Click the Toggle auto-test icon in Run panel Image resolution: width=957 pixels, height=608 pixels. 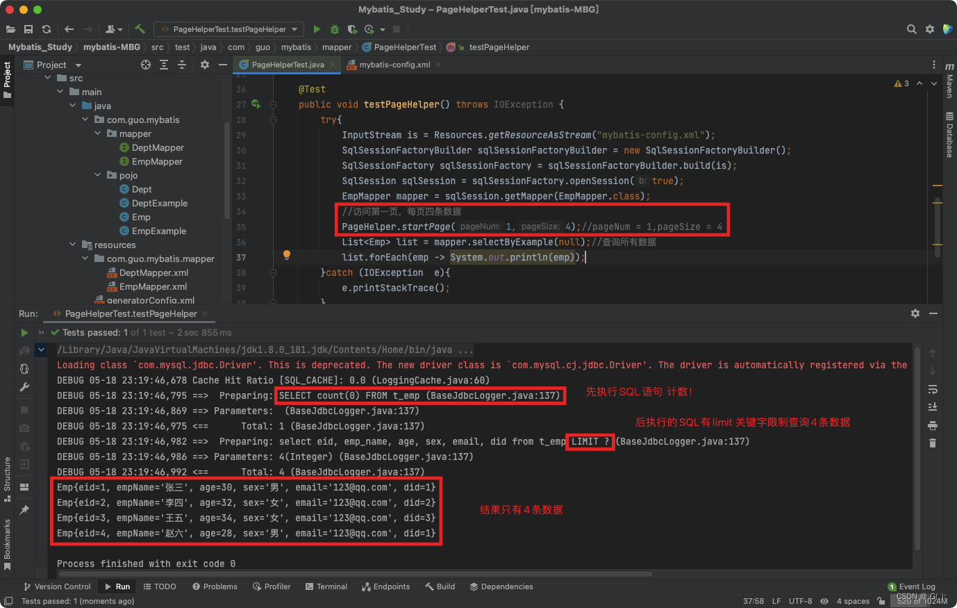coord(24,369)
